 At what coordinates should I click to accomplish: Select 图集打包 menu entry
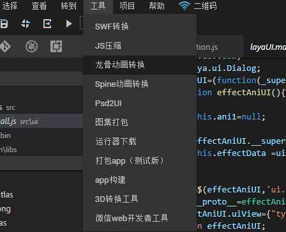(140, 123)
